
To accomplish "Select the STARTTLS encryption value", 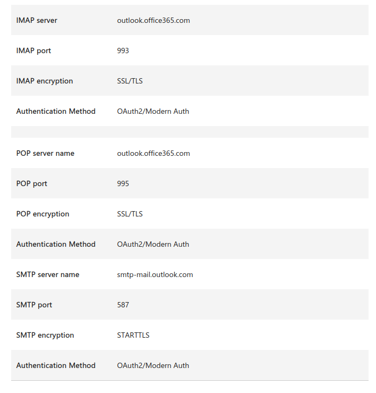I will click(x=133, y=335).
